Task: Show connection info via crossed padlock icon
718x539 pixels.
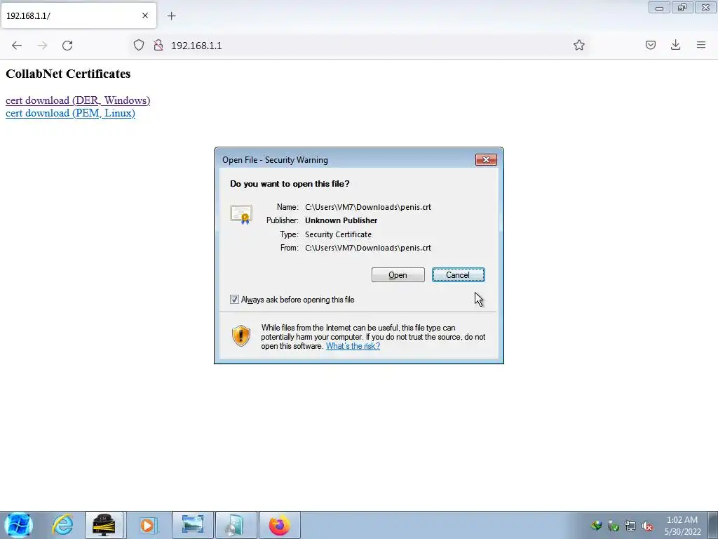Action: [158, 45]
